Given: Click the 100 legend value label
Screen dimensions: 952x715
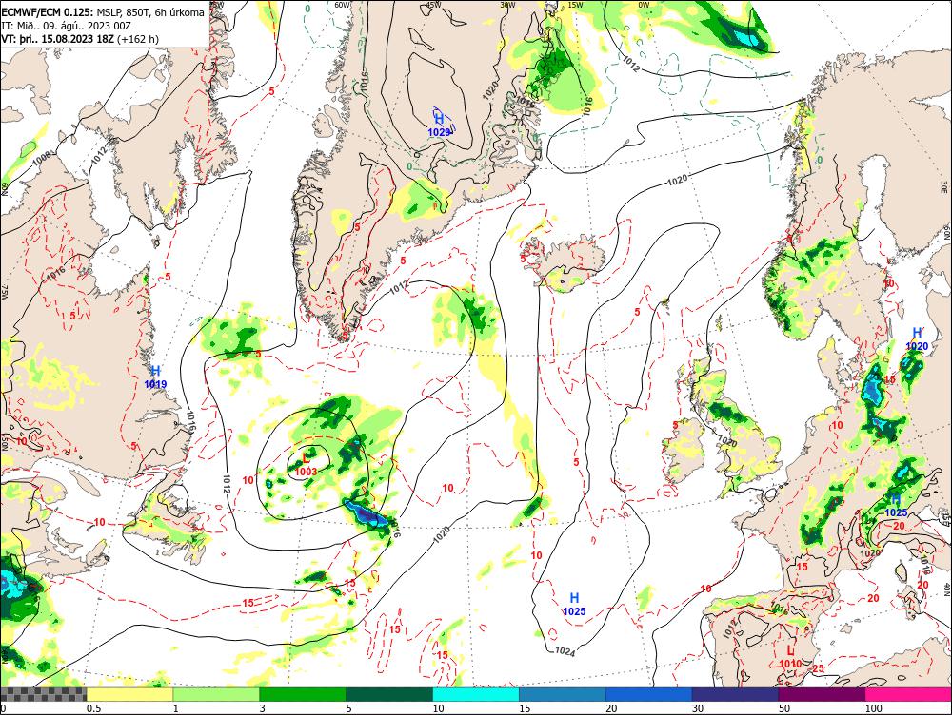Looking at the screenshot, I should coord(873,708).
